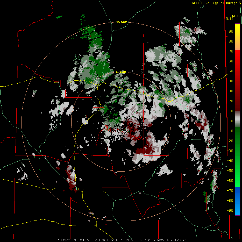Click the -30 legend value
Image resolution: width=242 pixels, height=242 pixels.
(230, 151)
